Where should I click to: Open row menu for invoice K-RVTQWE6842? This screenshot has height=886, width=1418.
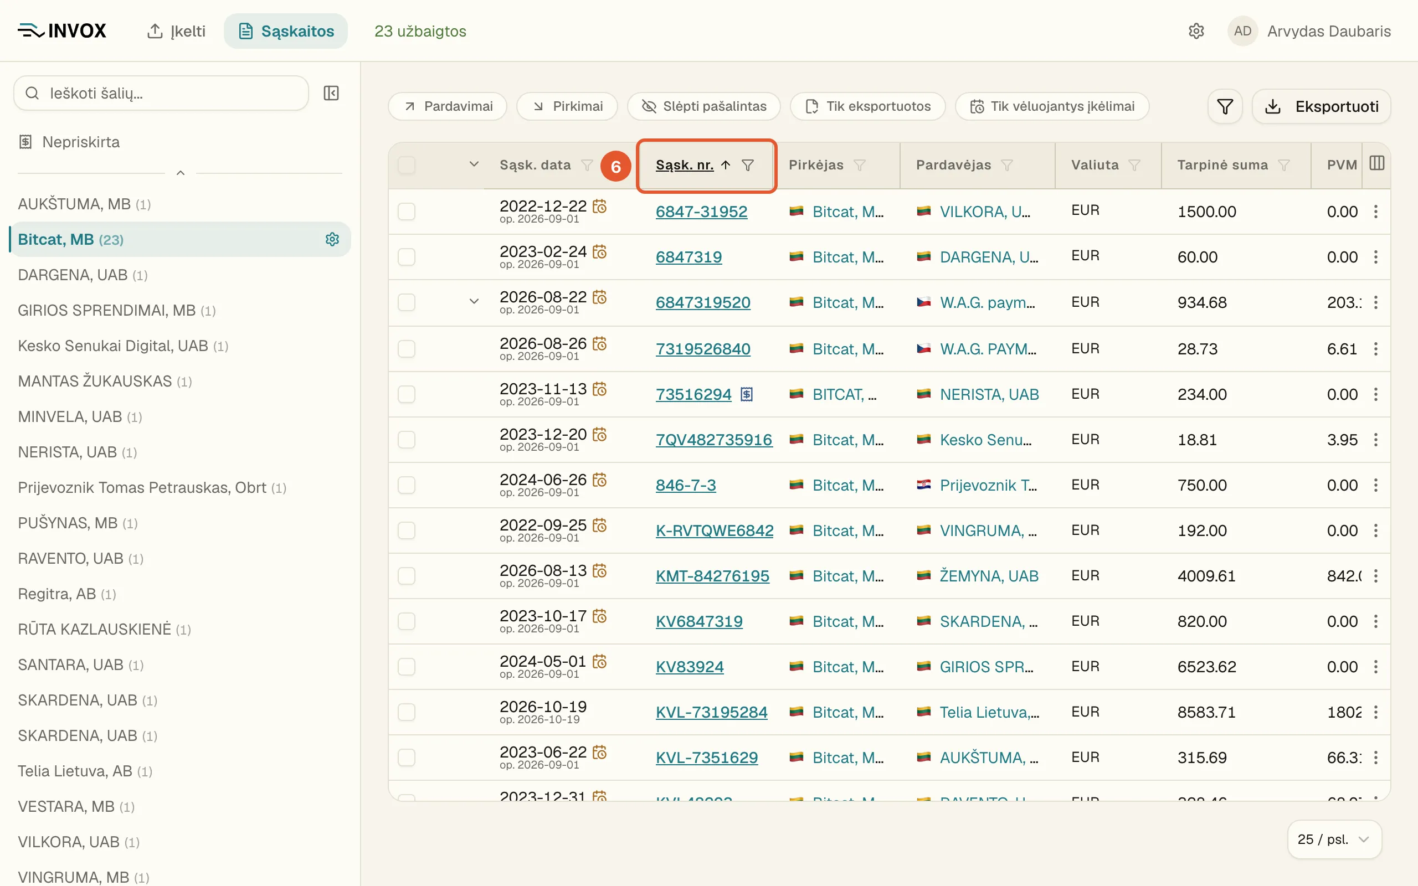pos(1376,530)
